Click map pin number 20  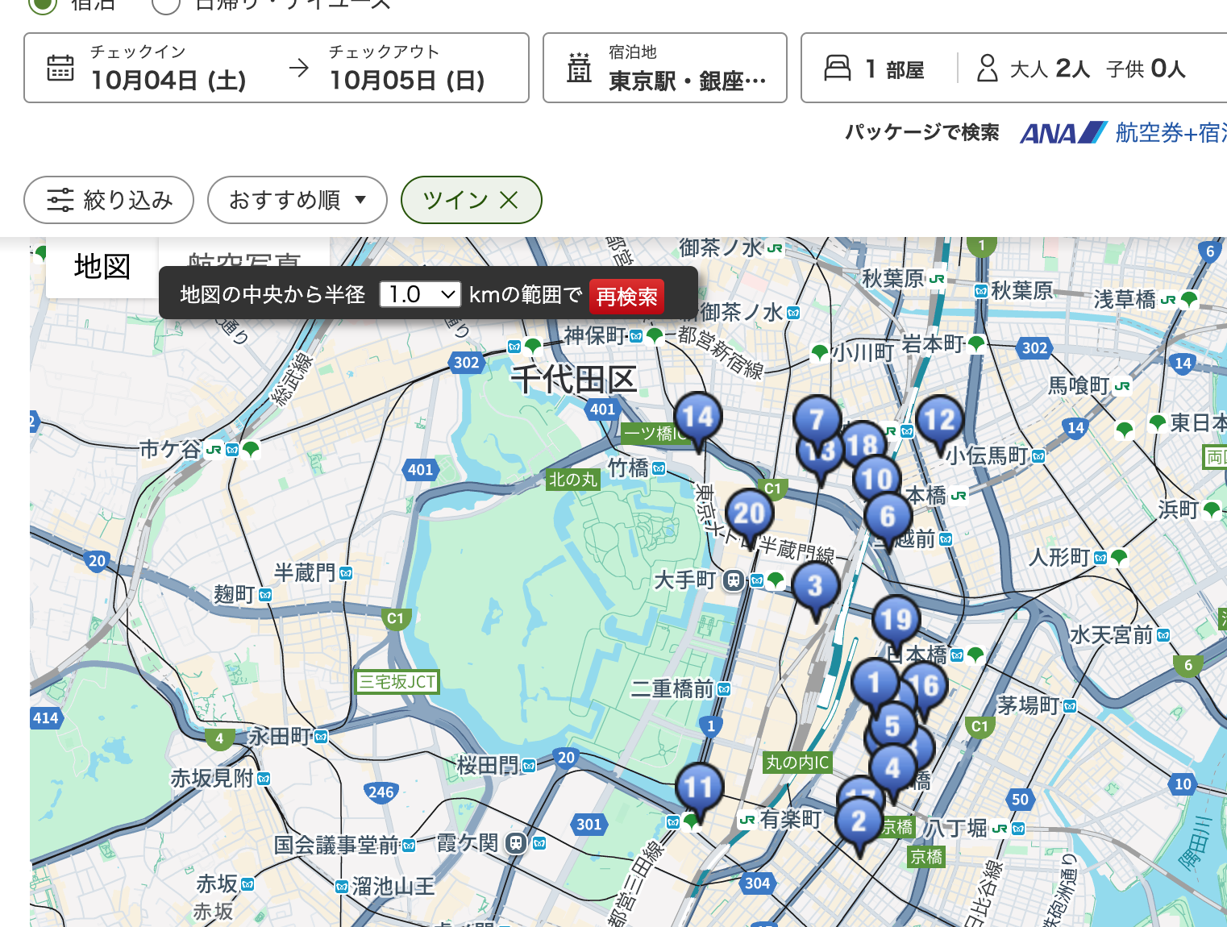(x=749, y=513)
